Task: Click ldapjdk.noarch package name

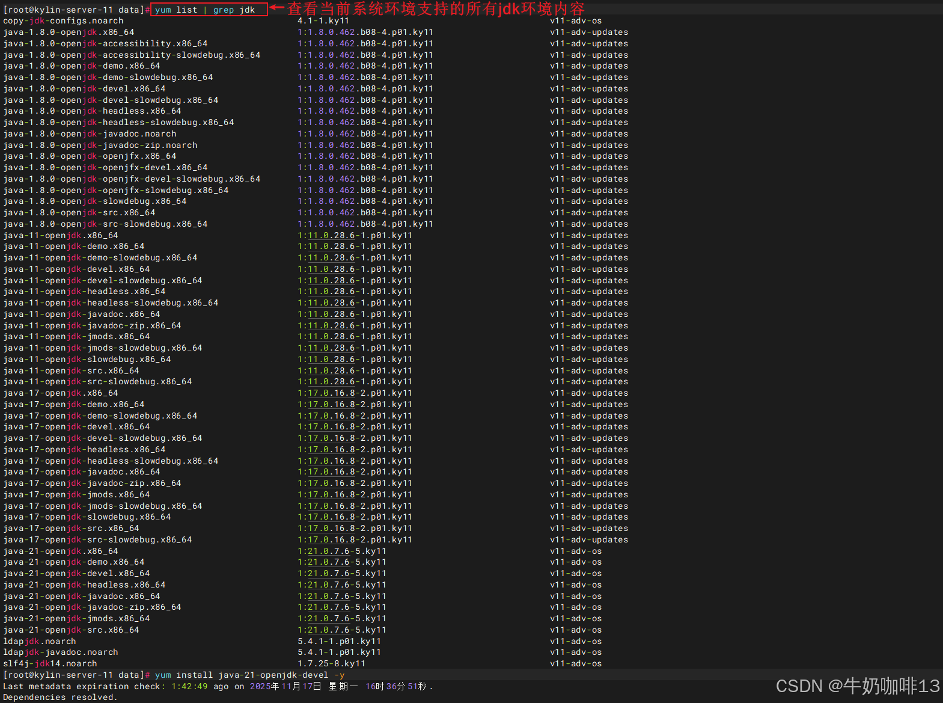Action: click(x=40, y=641)
